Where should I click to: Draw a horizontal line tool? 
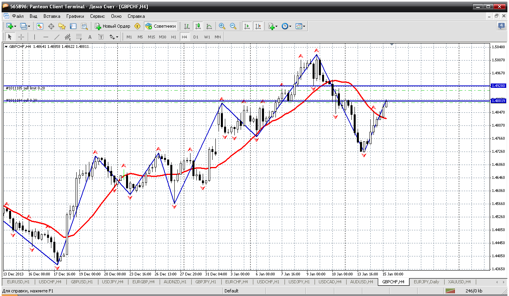(x=45, y=37)
